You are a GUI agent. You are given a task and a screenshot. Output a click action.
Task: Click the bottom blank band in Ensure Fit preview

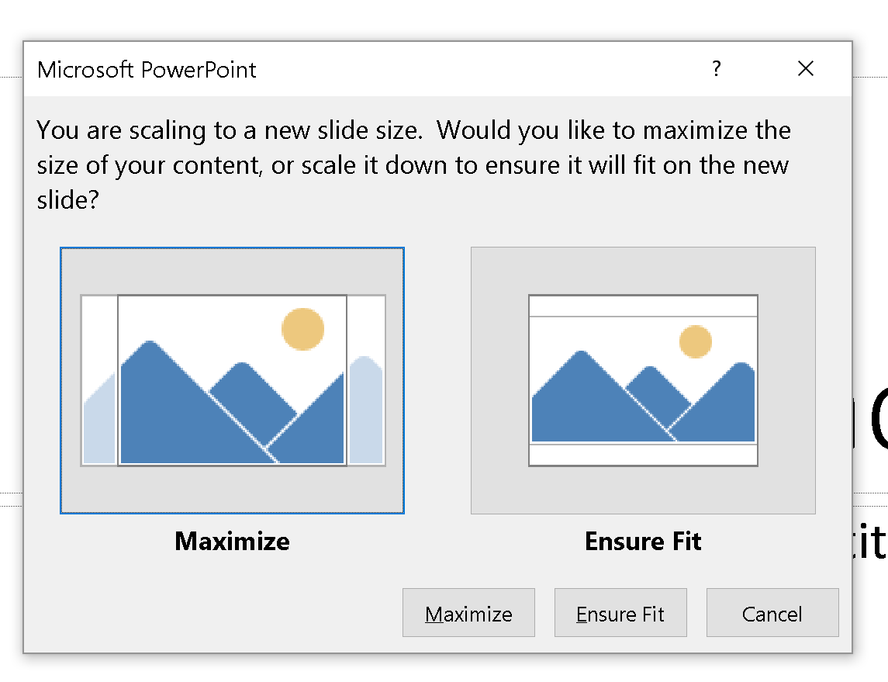[x=644, y=455]
